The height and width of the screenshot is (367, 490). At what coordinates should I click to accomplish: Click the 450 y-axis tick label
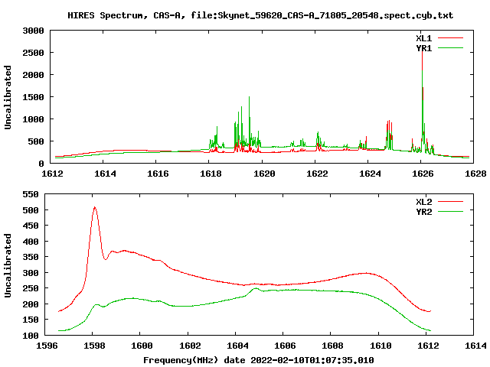[x=31, y=226]
